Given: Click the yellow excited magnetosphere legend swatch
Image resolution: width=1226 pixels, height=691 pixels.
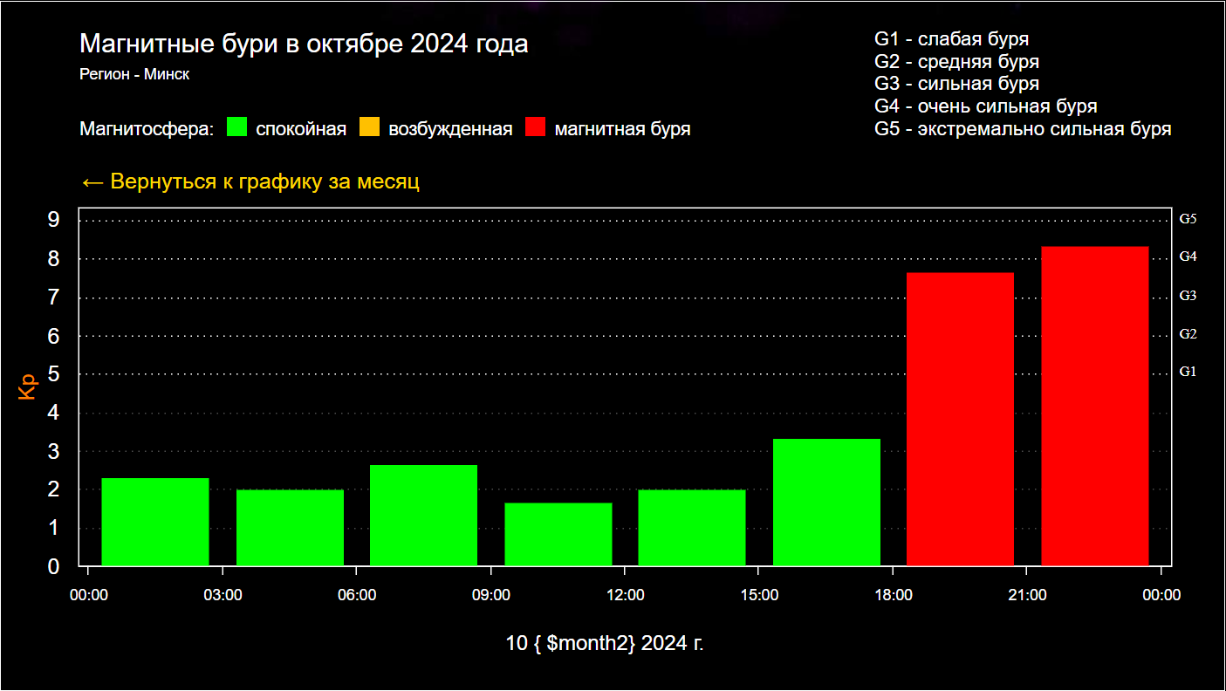Looking at the screenshot, I should coord(370,128).
